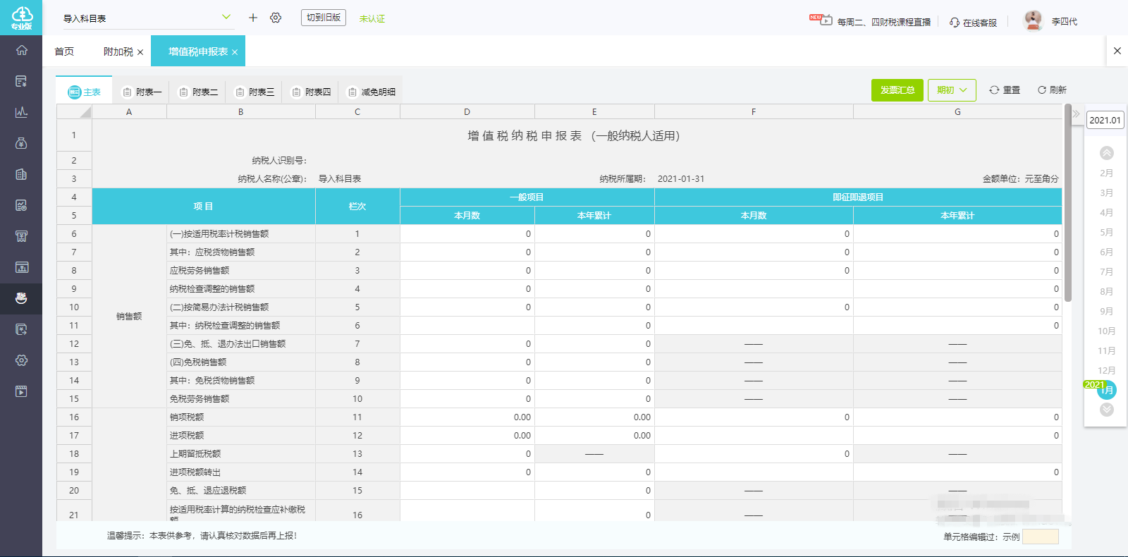Click the online customer service headset icon

955,23
